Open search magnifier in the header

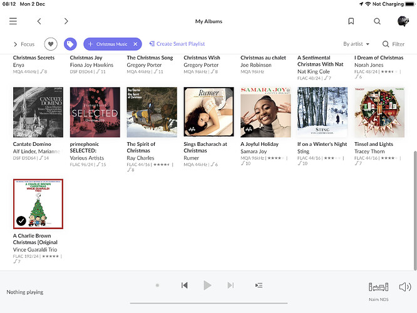[x=377, y=21]
